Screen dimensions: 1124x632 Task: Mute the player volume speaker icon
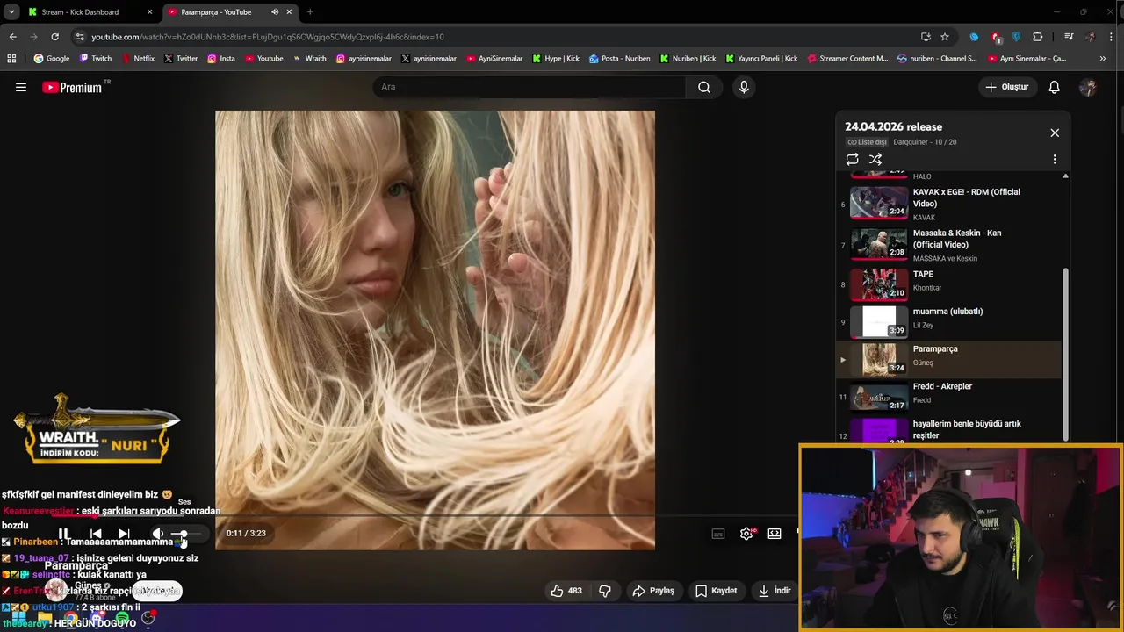point(157,533)
